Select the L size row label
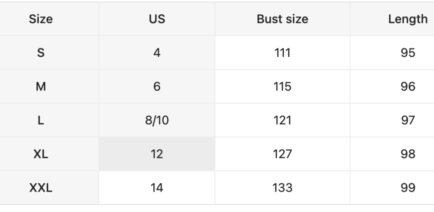This screenshot has width=434, height=212. pyautogui.click(x=41, y=120)
